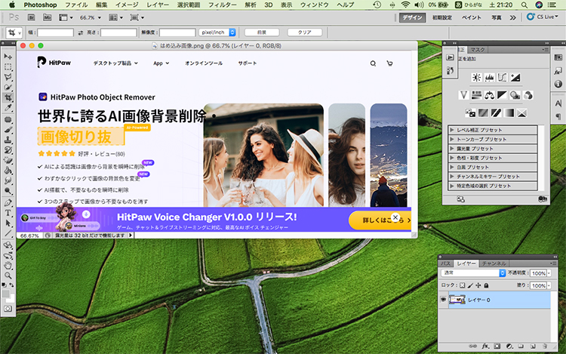Click the 前景 button
The width and height of the screenshot is (566, 354).
pos(262,32)
